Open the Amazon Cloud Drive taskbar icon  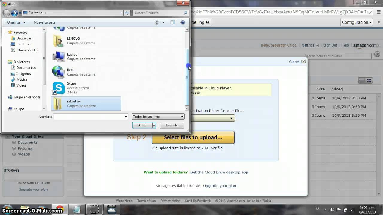(112, 209)
